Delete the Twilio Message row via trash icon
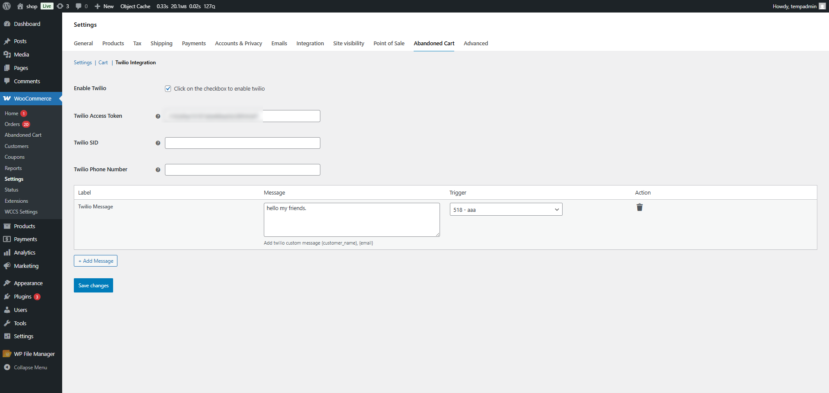The image size is (829, 393). 639,208
